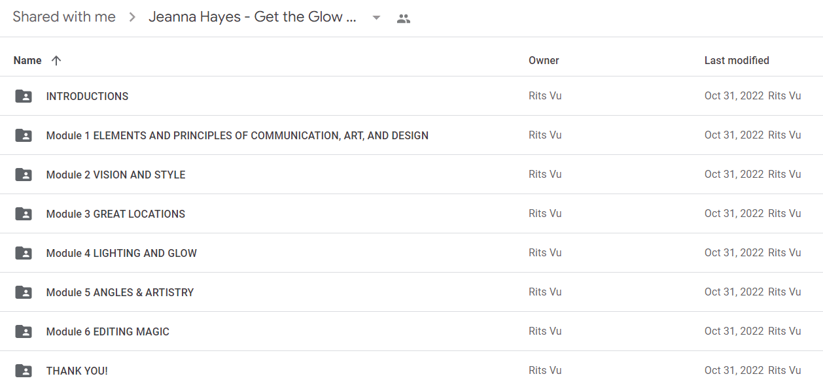Click the Module 6 EDITING MAGIC folder icon
This screenshot has height=389, width=823.
pos(24,331)
